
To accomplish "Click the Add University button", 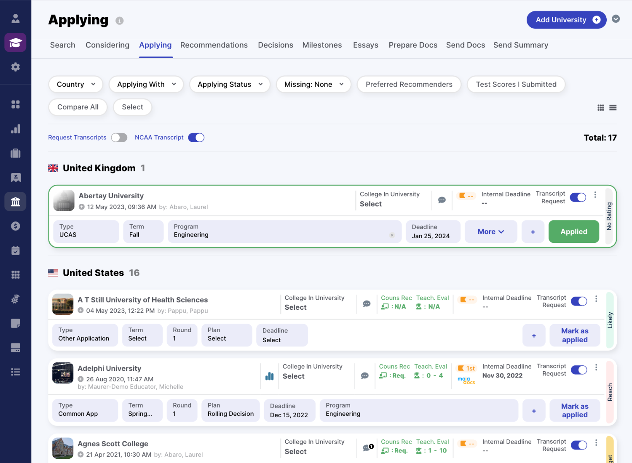I will [x=566, y=20].
